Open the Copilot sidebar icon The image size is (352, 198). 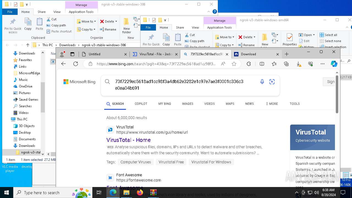pos(334,64)
